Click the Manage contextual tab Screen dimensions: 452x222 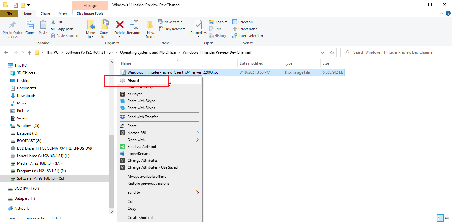point(90,5)
